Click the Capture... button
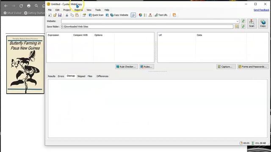271x152 pixels. [x=226, y=67]
